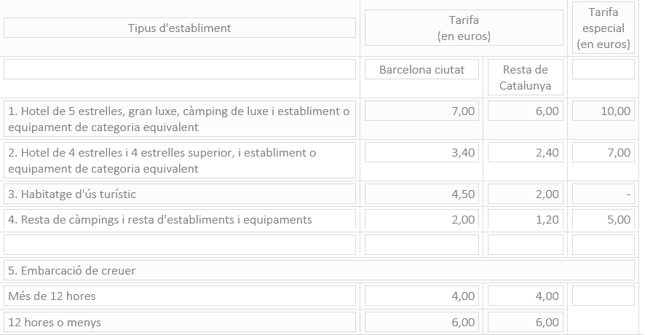This screenshot has width=645, height=335.
Task: Click the 2,40 Resta de Catalunya cell
Action: point(525,153)
